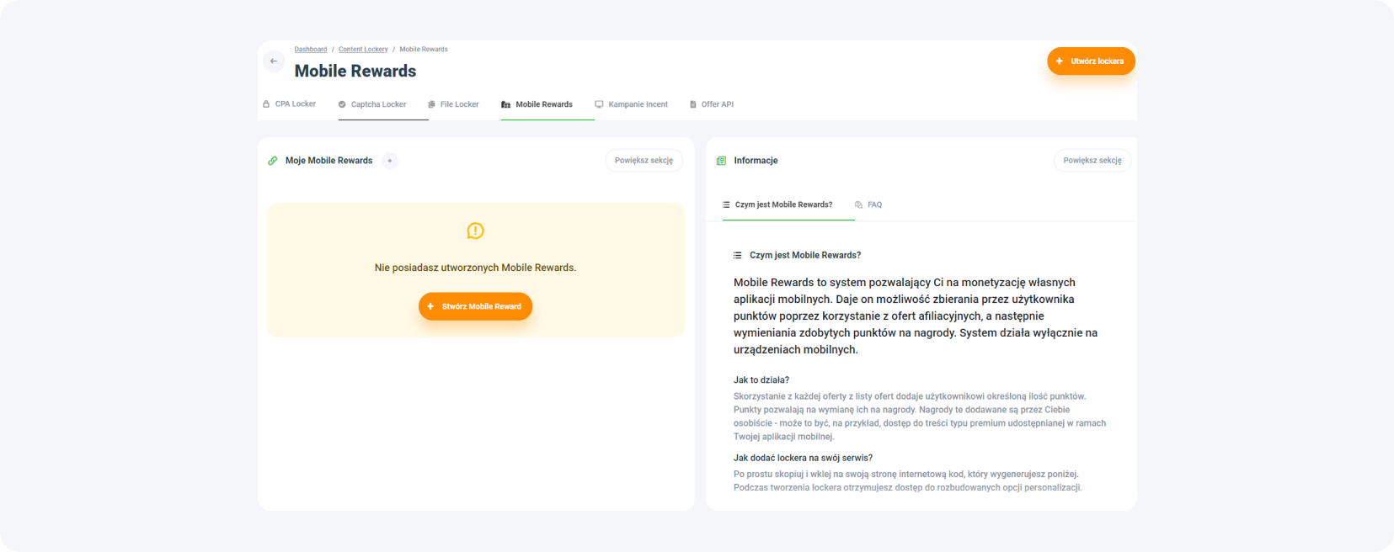Click the green Informacje panel icon

click(721, 161)
